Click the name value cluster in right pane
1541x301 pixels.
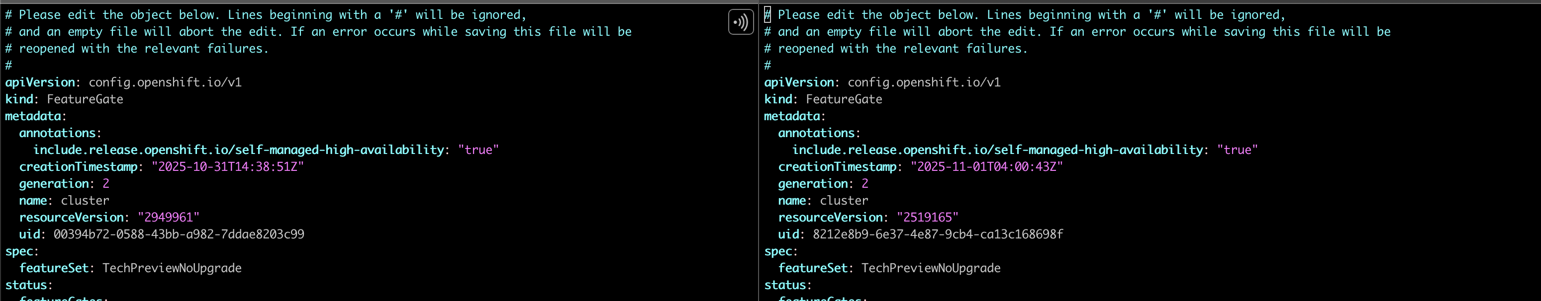(844, 201)
